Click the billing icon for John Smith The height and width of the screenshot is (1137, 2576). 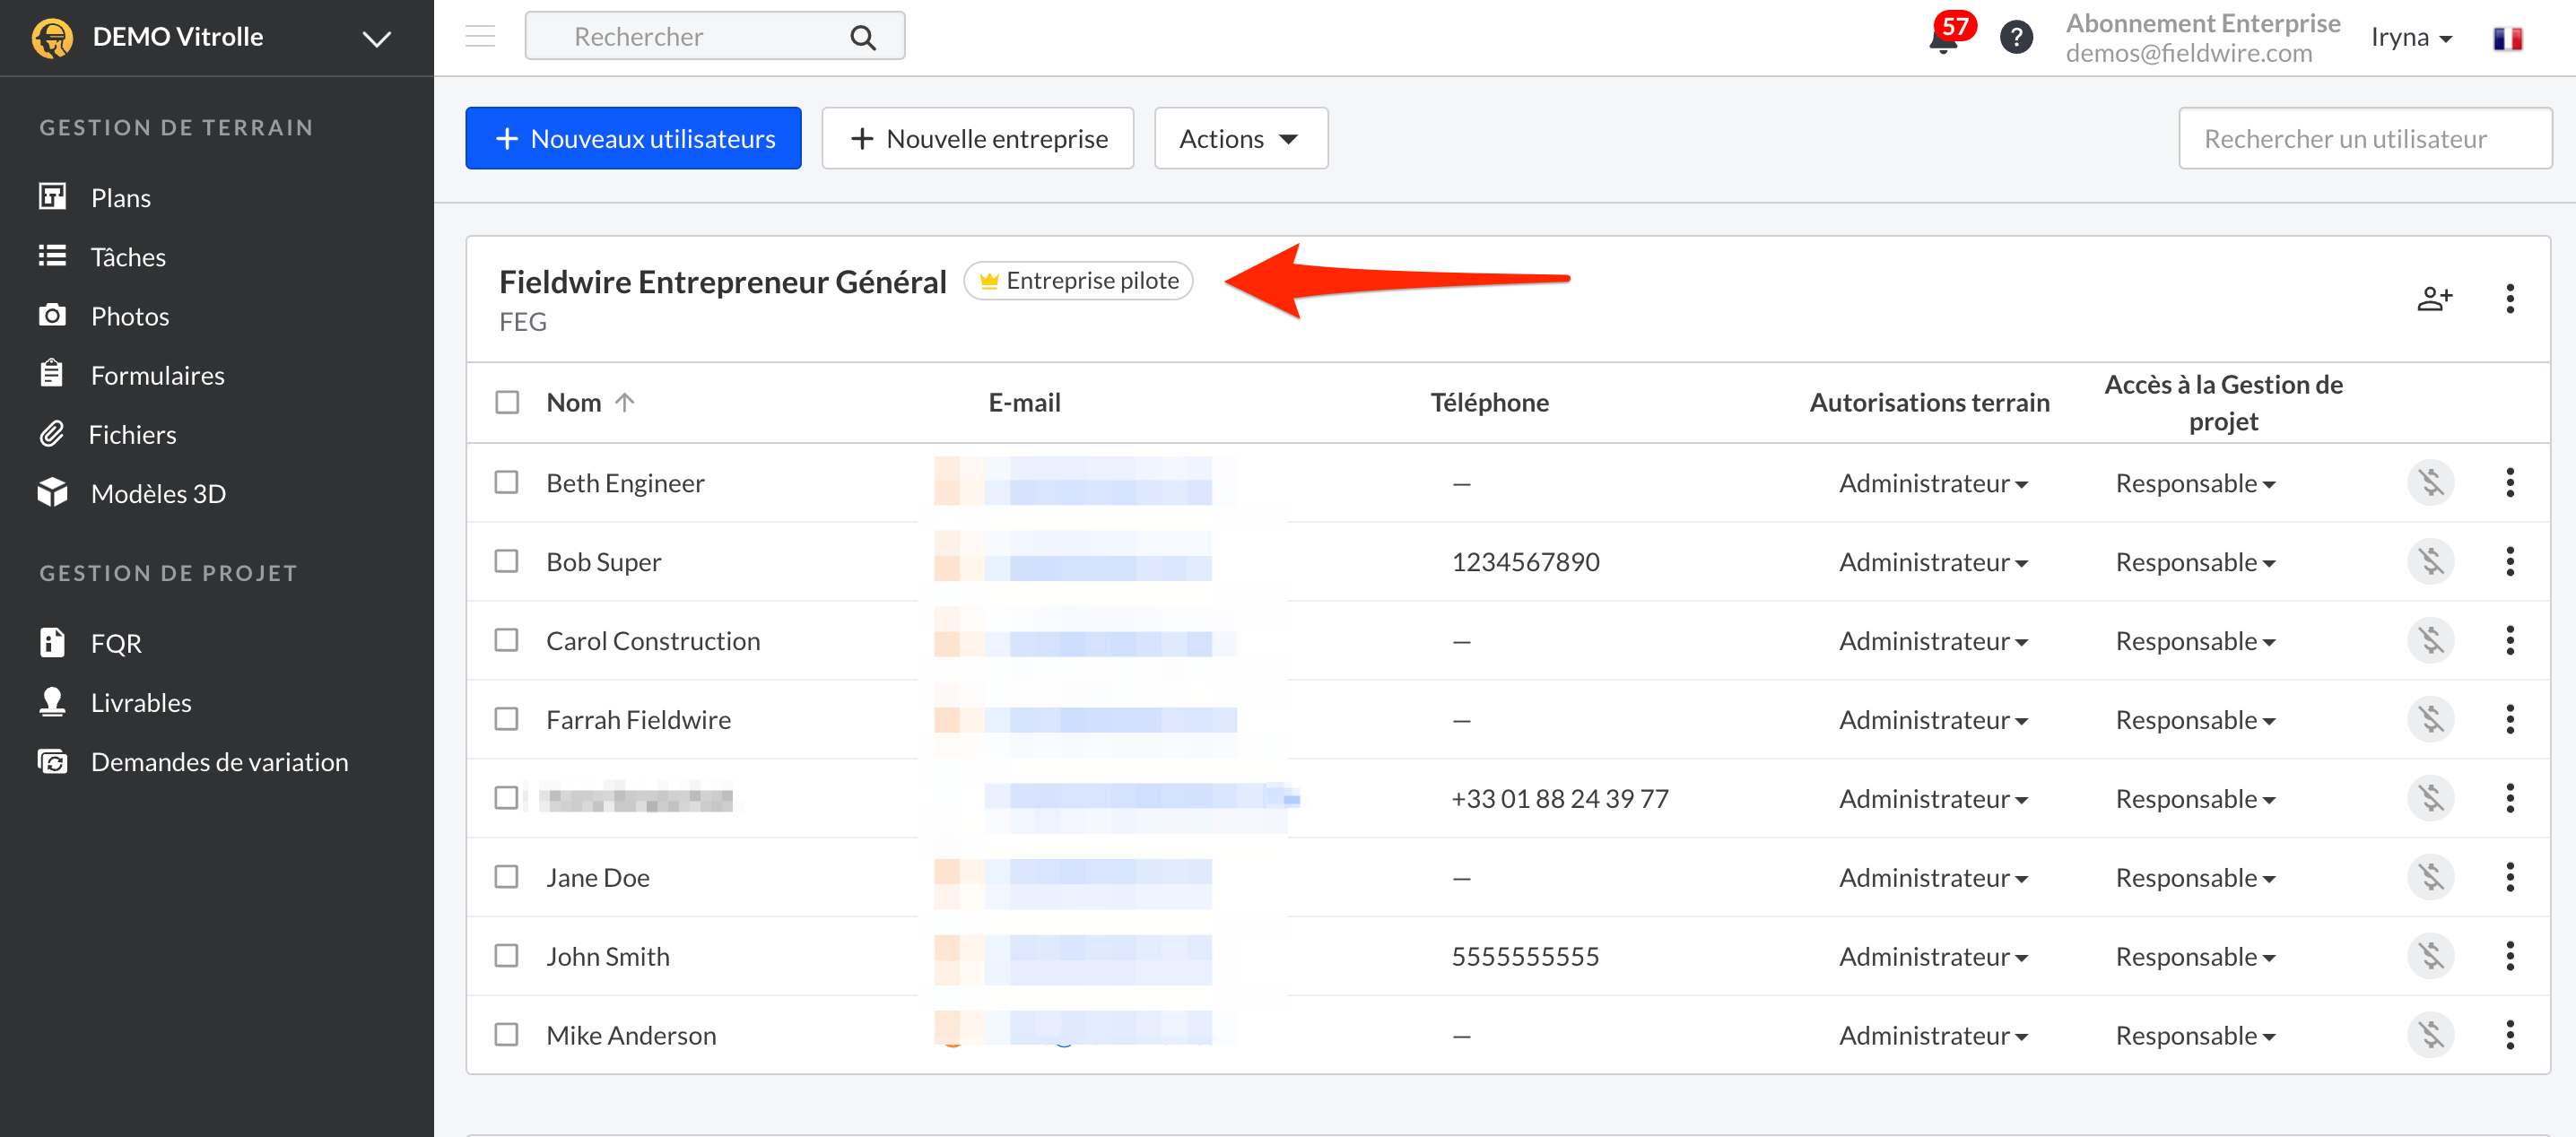click(x=2431, y=957)
